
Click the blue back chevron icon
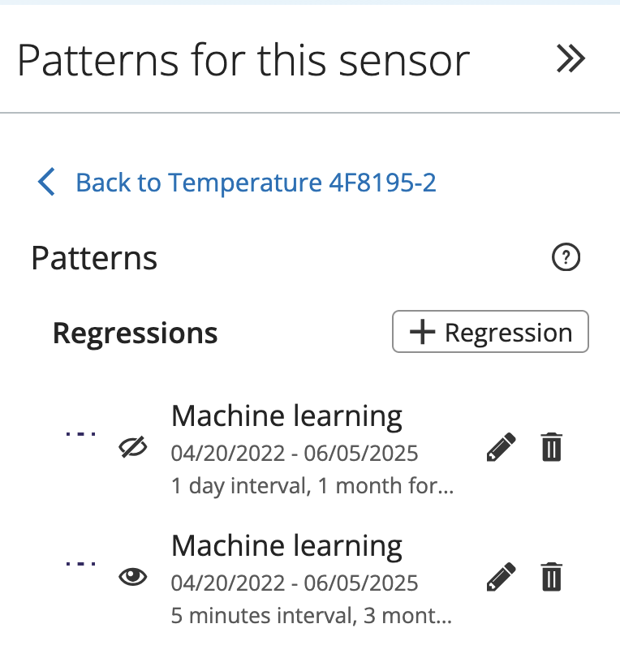click(x=46, y=183)
